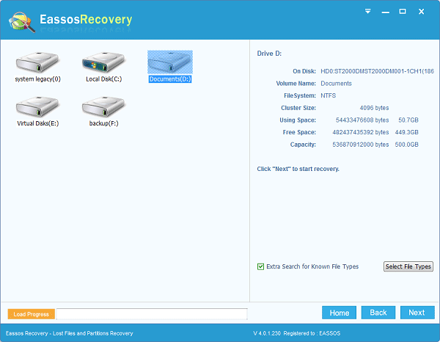Toggle Extra Search for Known File Types
This screenshot has height=342, width=440.
point(260,266)
